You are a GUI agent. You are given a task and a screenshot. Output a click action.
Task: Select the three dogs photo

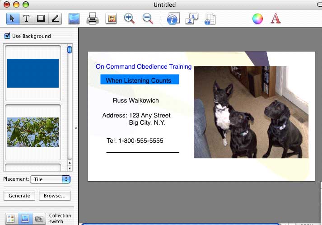tap(251, 112)
